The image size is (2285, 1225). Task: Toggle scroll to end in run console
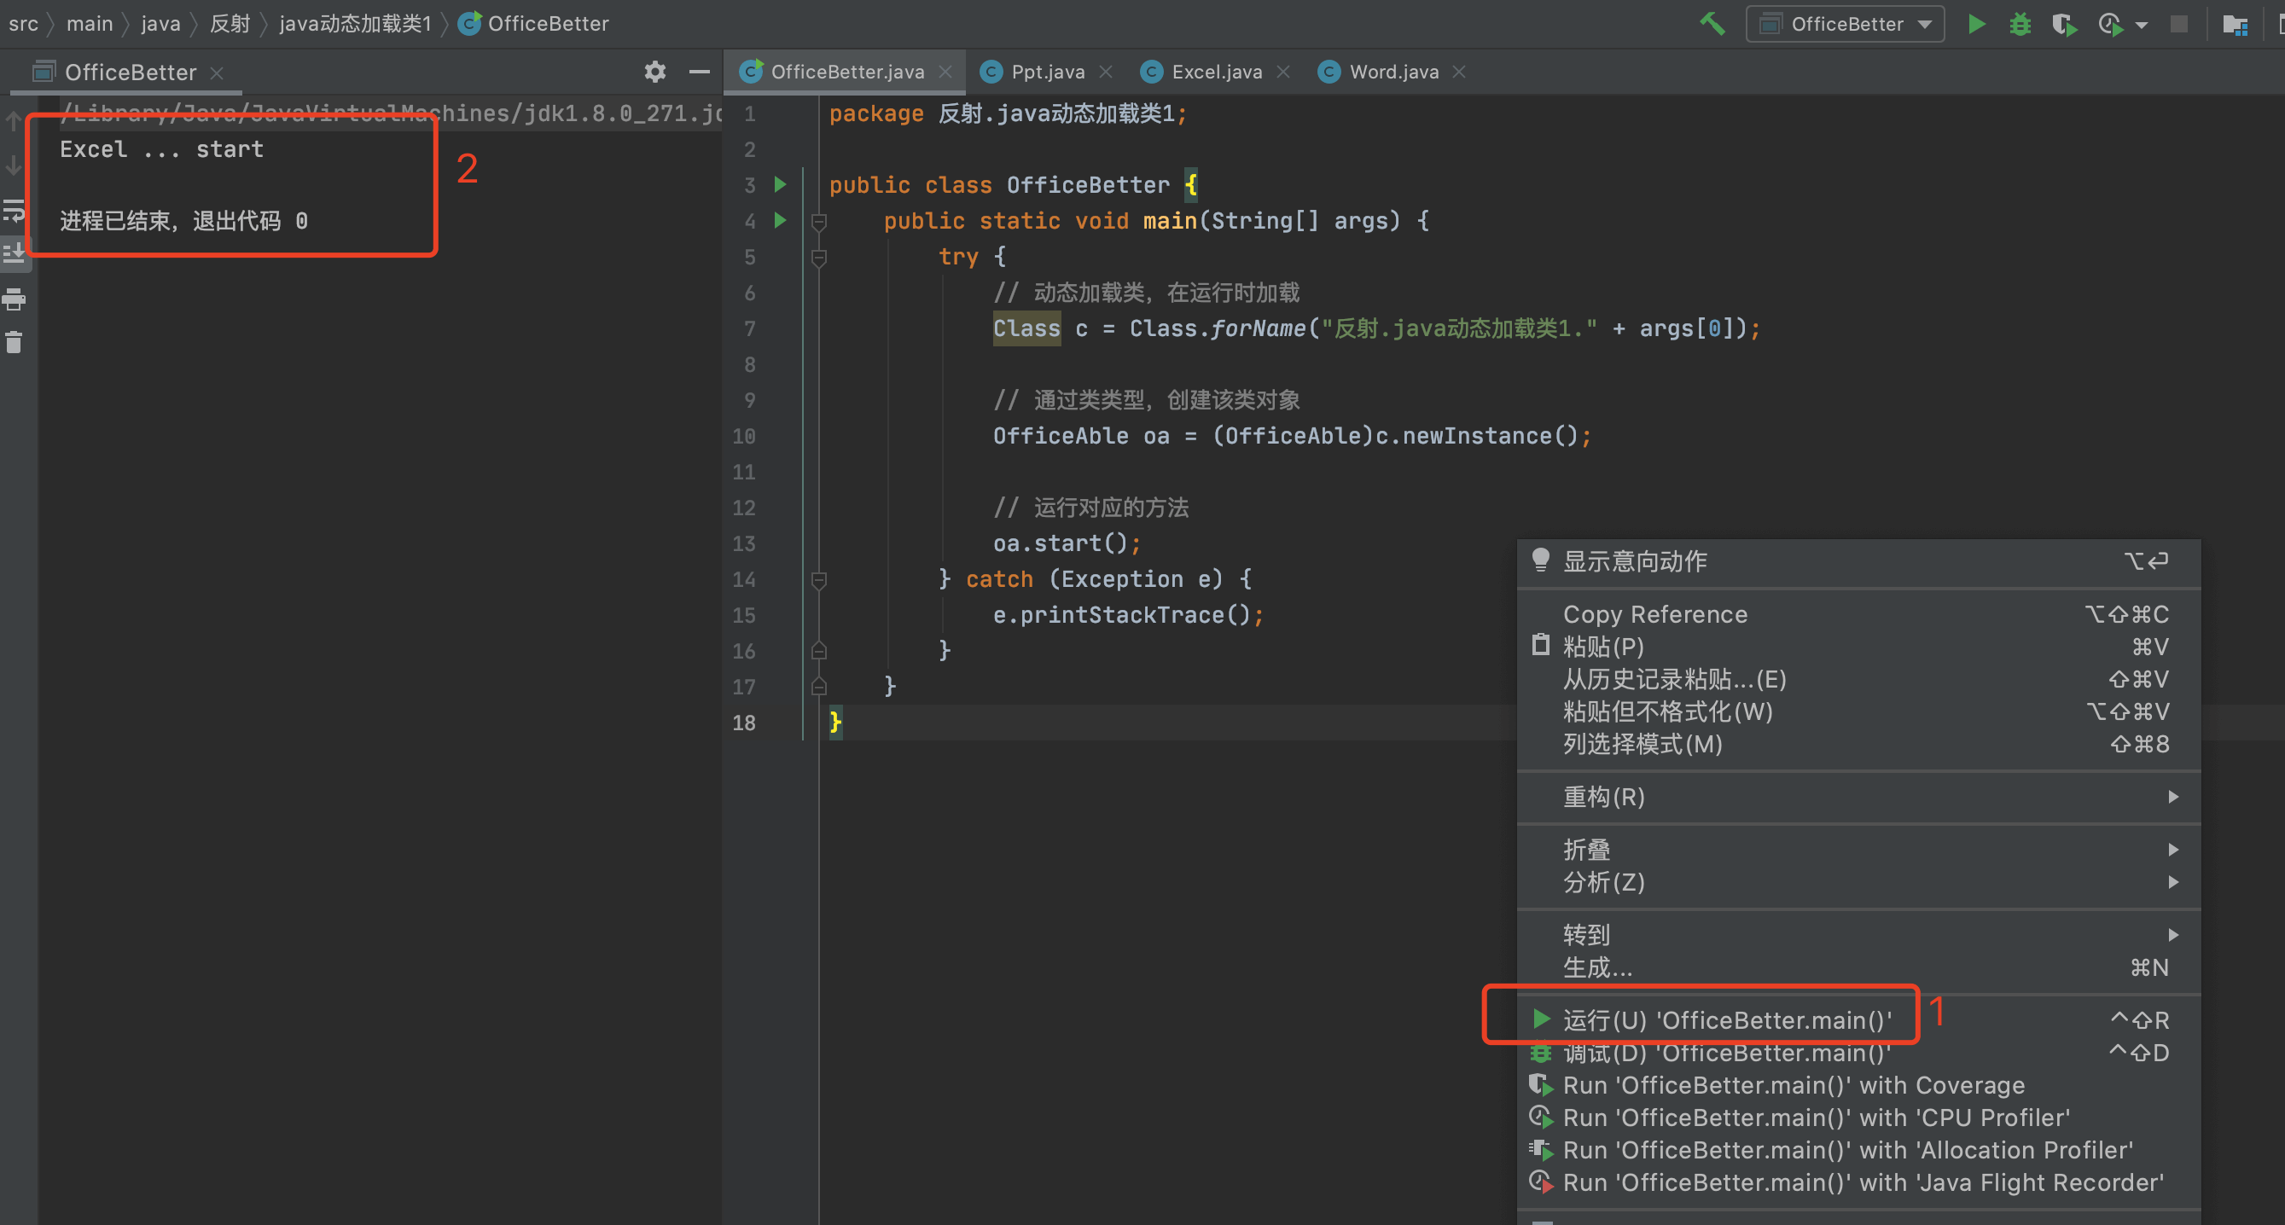tap(14, 253)
